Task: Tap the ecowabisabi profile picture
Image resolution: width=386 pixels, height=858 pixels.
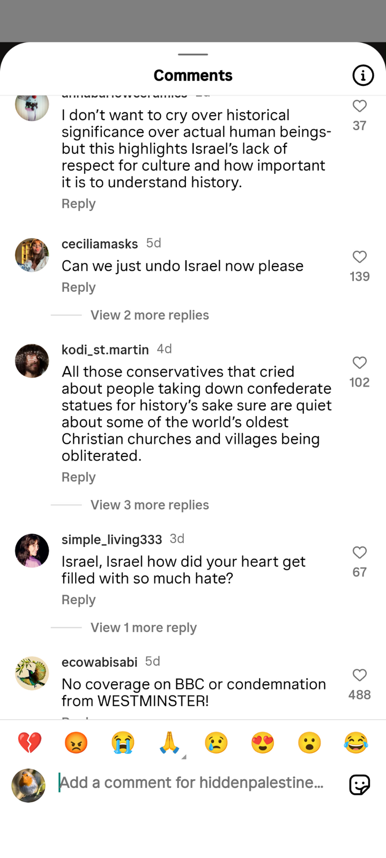Action: [32, 674]
